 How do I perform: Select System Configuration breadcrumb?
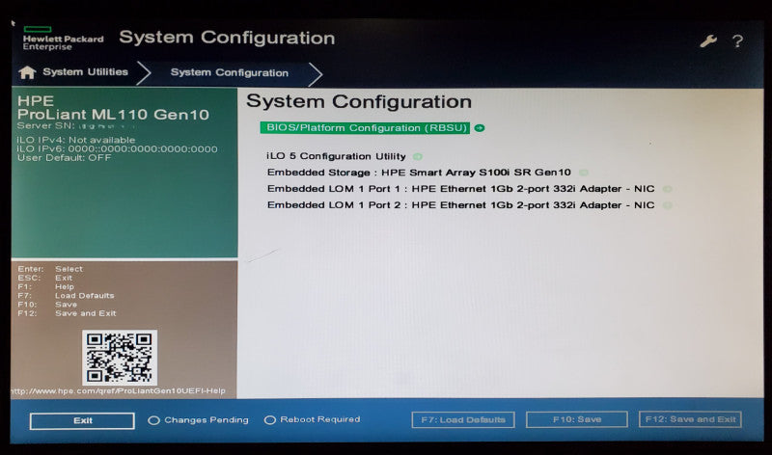230,73
